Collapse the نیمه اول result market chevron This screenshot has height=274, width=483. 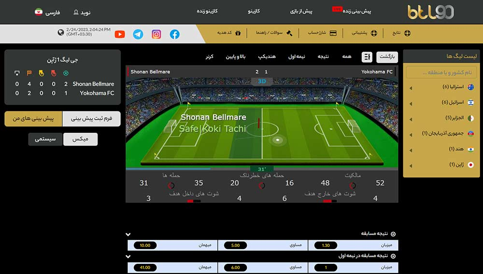[128, 256]
